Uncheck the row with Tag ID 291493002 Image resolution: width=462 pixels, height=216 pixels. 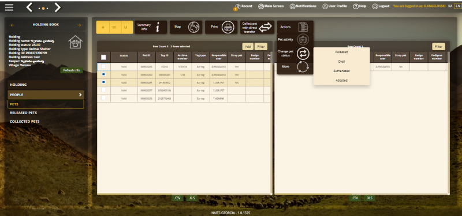coord(103,82)
